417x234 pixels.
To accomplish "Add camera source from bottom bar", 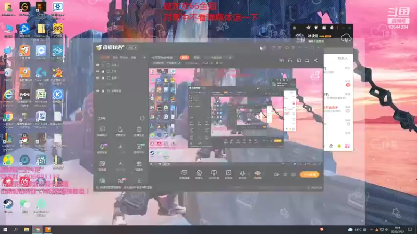I will [x=199, y=175].
